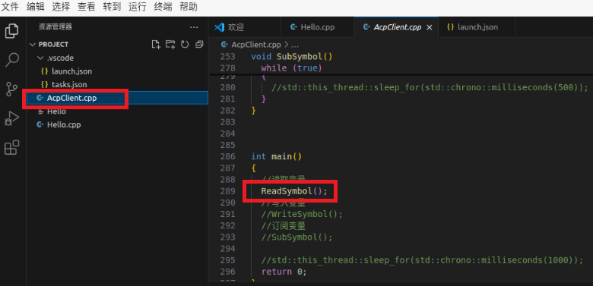The image size is (593, 286).
Task: Open the 运行 menu
Action: coord(138,7)
